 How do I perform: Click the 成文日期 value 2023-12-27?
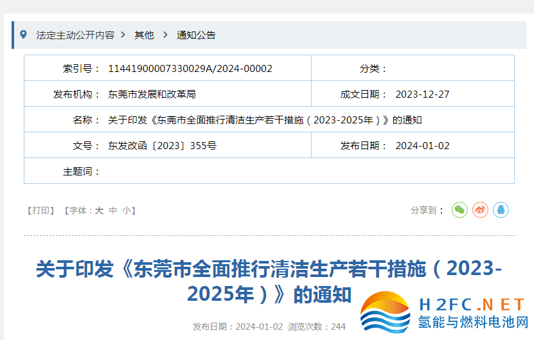click(x=422, y=94)
